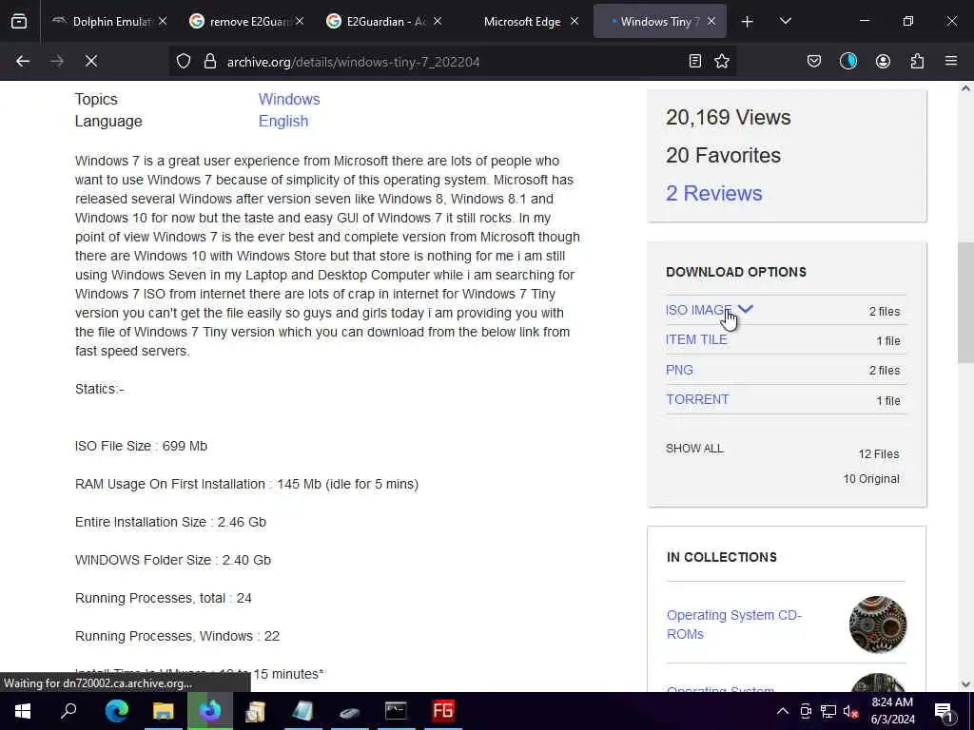Click 'Entire Installation Size : 2.46 Gb' line
Viewport: 974px width, 730px height.
(x=171, y=522)
